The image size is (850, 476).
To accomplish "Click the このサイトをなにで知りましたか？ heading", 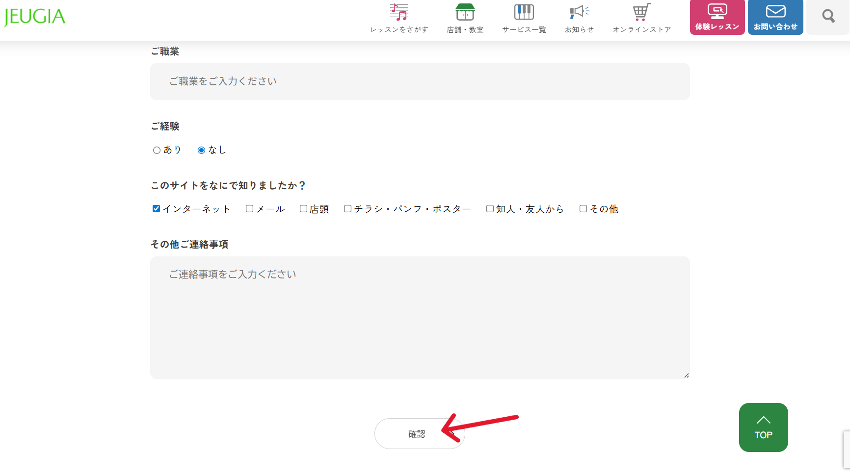I will (228, 186).
